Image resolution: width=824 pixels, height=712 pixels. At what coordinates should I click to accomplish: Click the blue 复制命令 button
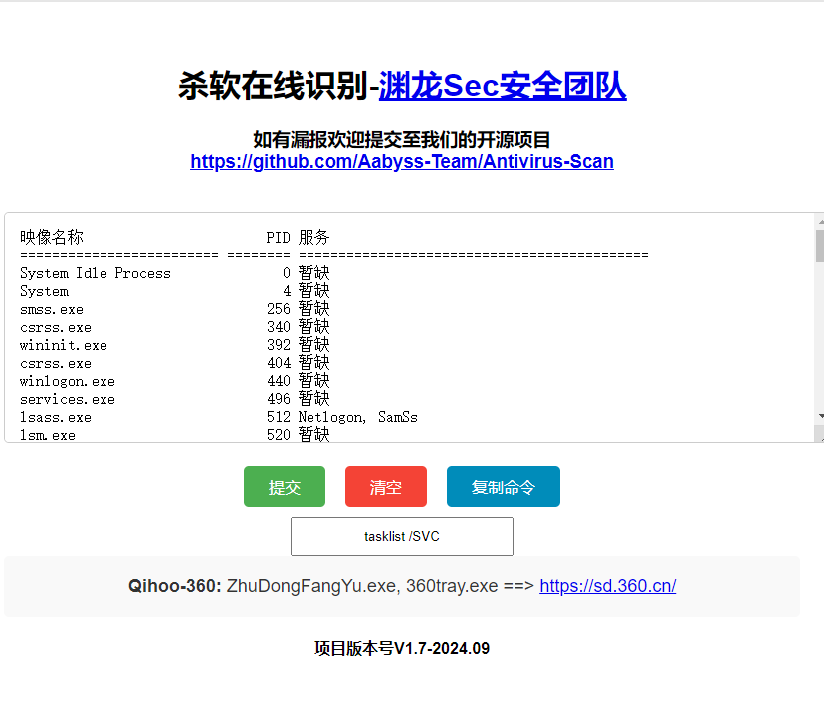[504, 486]
